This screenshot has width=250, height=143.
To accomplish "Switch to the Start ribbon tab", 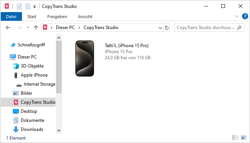I will click(31, 17).
